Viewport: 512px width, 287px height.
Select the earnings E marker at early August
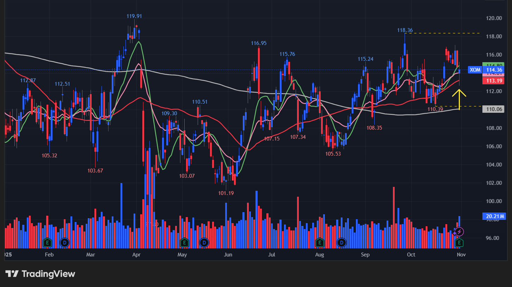320,242
